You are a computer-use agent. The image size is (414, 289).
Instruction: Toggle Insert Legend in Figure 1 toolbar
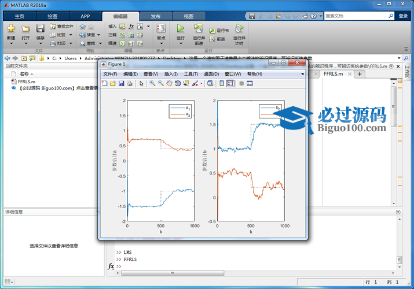click(230, 83)
